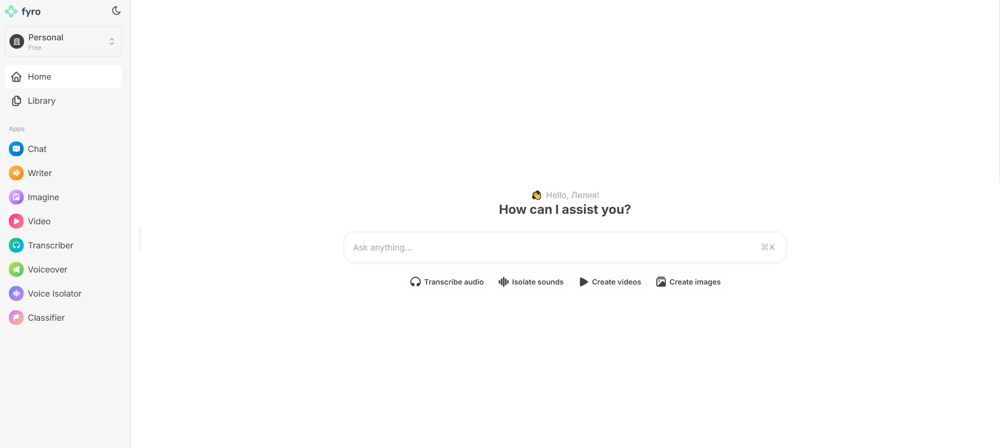Choose the Isolate sounds quick action

click(531, 282)
